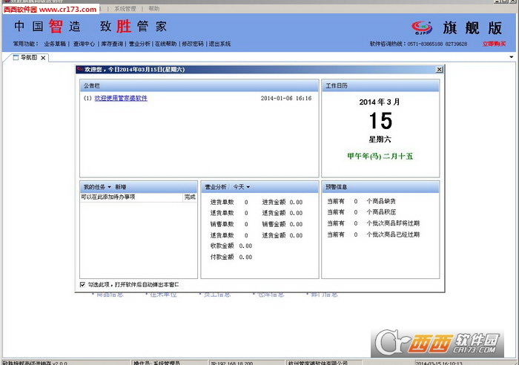Open 业务草稿 shortcut

[x=55, y=44]
